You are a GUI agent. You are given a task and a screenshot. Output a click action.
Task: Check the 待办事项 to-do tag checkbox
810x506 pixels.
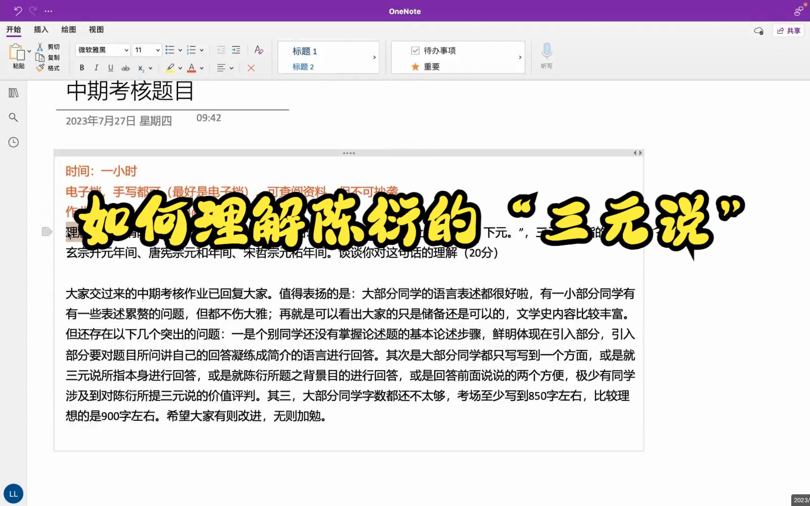[x=415, y=51]
